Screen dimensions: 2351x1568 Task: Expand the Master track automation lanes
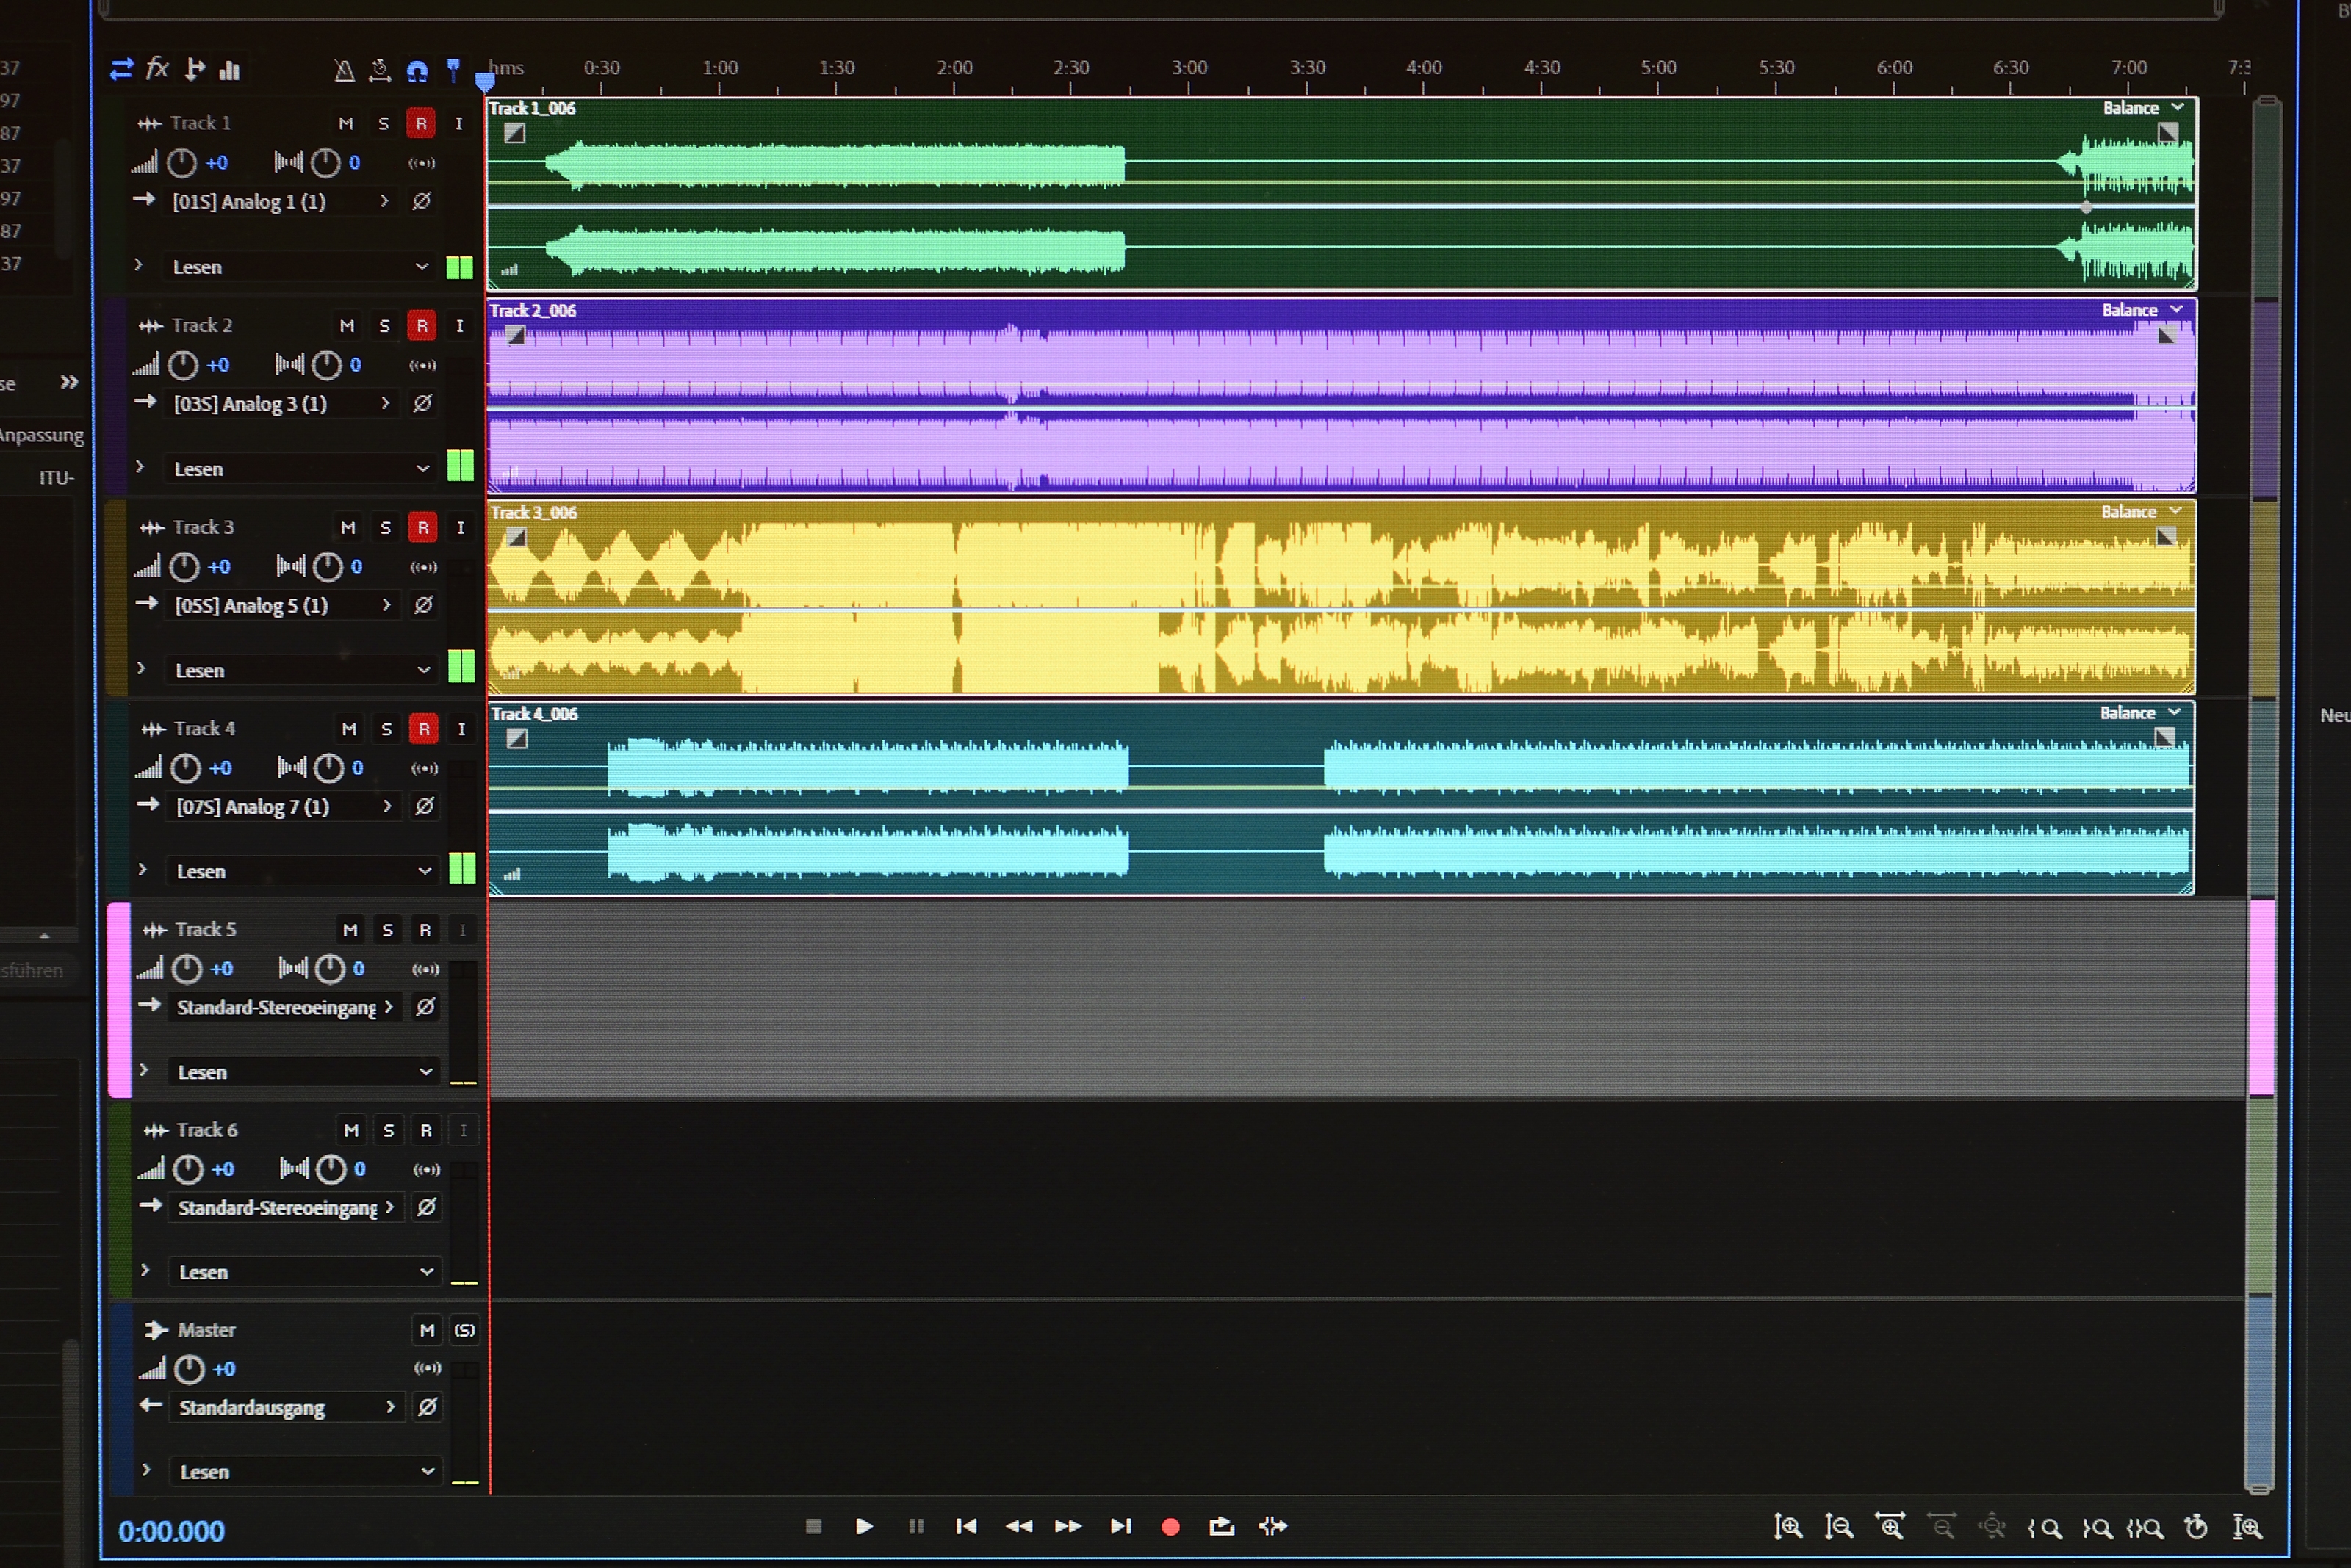coord(147,1470)
